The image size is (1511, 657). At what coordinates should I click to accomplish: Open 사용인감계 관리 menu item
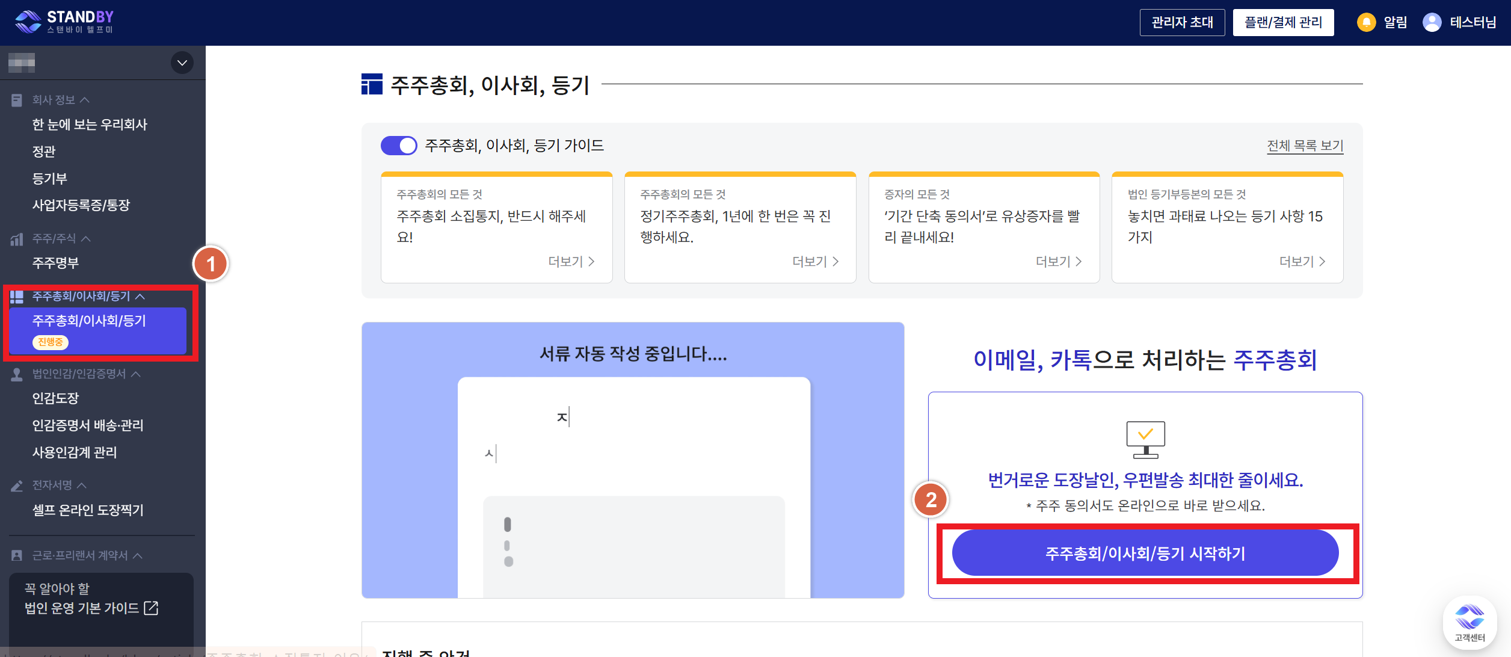(75, 452)
